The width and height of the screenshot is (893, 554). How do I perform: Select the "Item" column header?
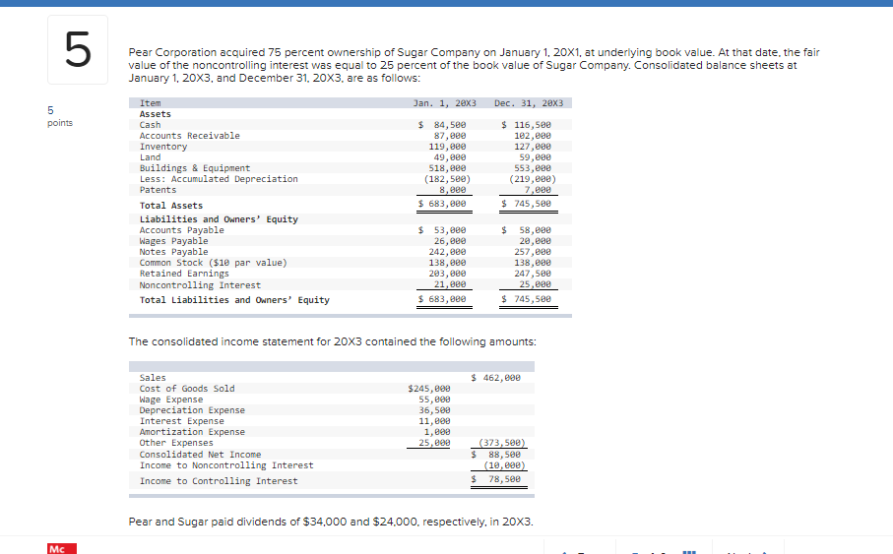[x=151, y=103]
